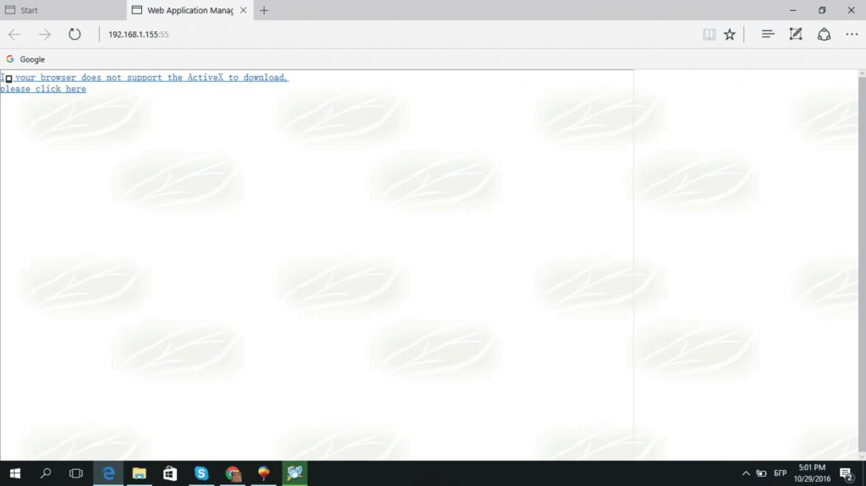This screenshot has height=486, width=866.
Task: Refresh the current page
Action: (x=74, y=35)
